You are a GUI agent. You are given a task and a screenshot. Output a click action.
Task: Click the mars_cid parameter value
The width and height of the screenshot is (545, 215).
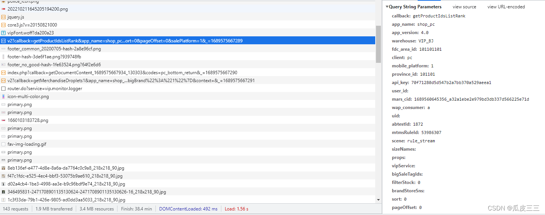471,99
